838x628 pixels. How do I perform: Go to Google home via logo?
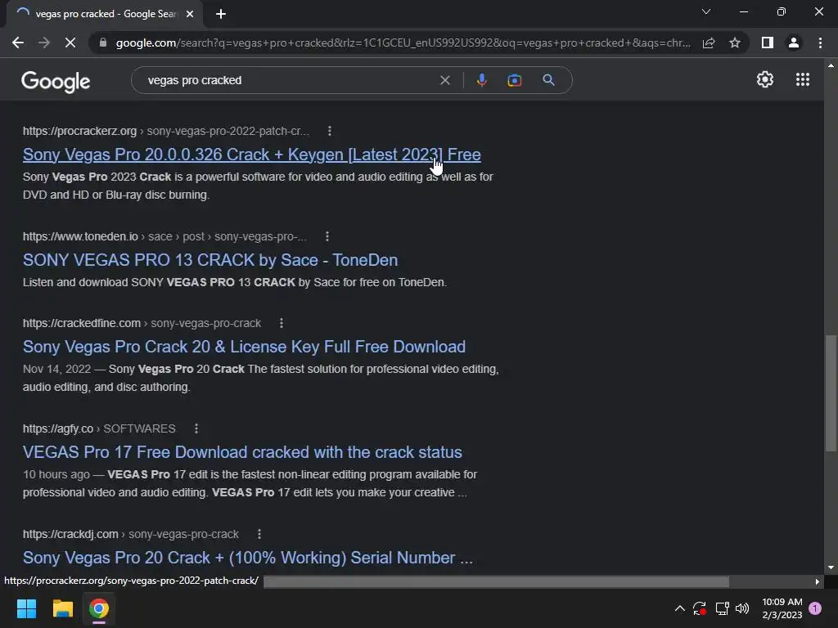point(56,82)
